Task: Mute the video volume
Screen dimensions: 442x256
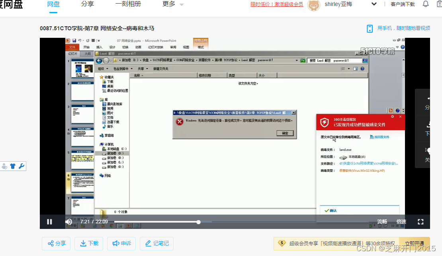Action: [x=68, y=222]
